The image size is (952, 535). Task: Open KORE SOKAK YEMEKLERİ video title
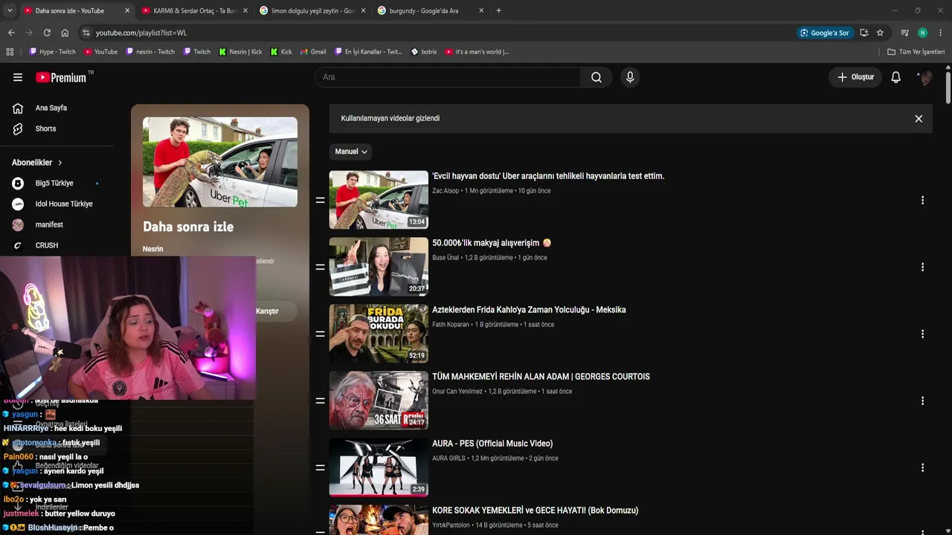click(x=535, y=510)
